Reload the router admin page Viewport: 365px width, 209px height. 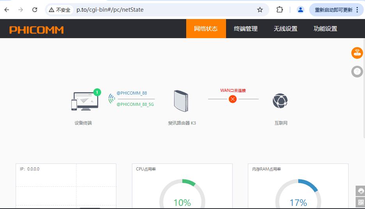35,10
